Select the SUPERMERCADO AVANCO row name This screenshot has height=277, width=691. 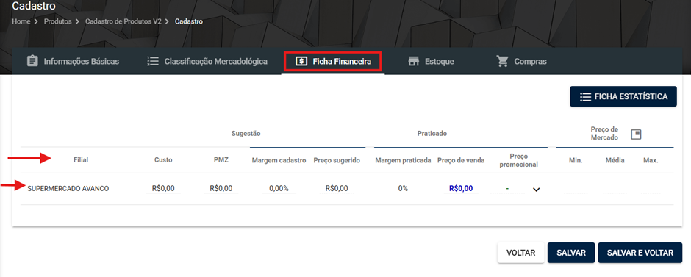[68, 189]
